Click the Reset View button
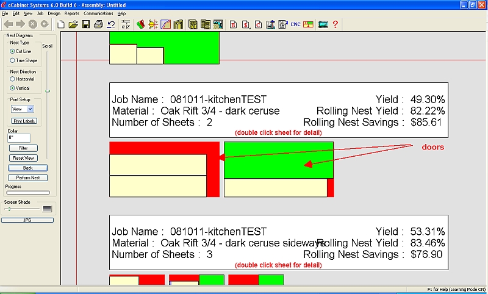This screenshot has height=294, width=488. [24, 158]
